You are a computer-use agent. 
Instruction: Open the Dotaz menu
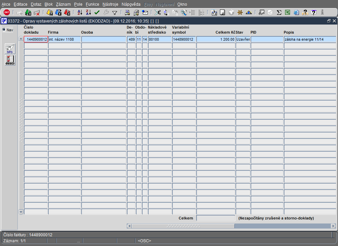click(x=36, y=4)
